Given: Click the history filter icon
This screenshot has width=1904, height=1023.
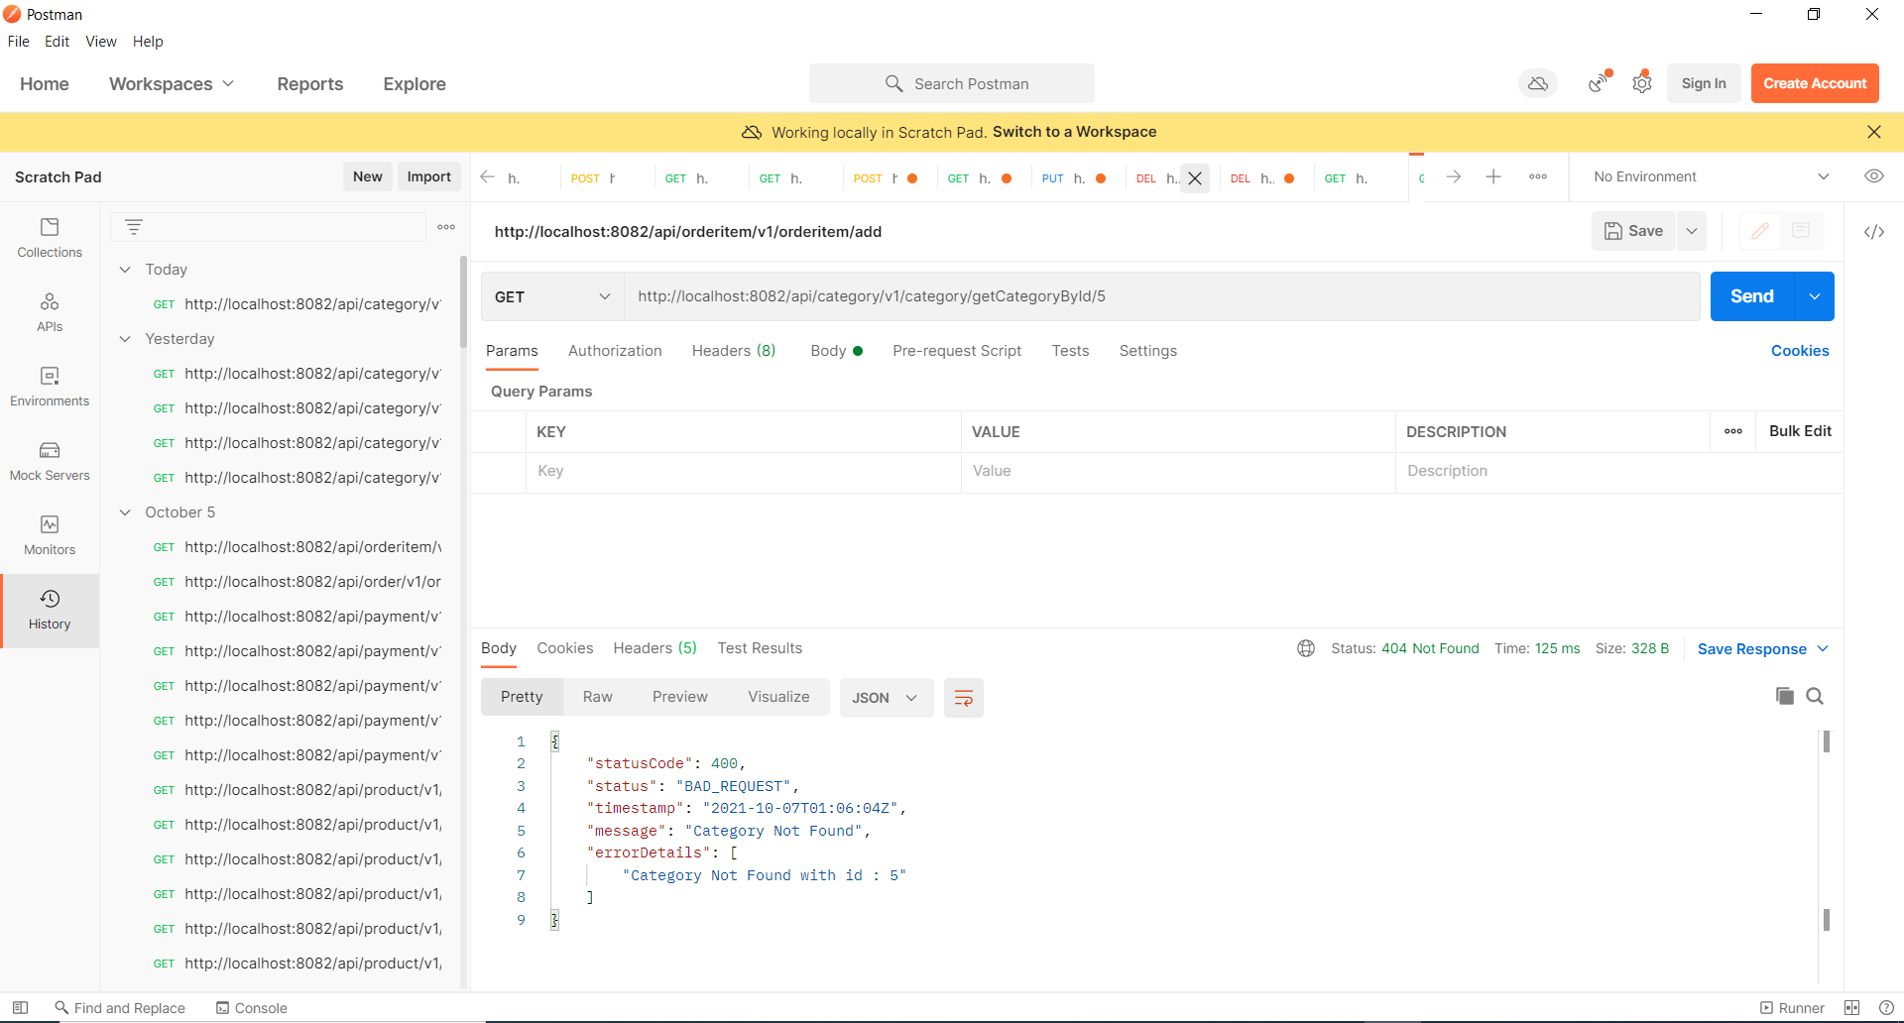Looking at the screenshot, I should 134,227.
